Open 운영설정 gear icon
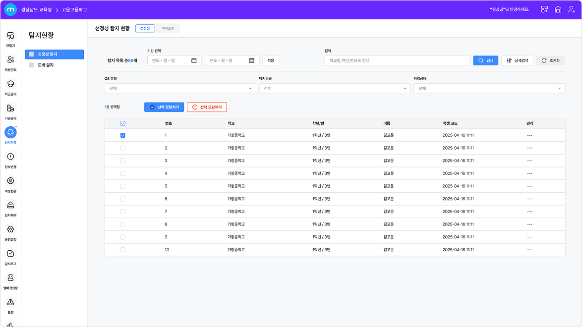The width and height of the screenshot is (582, 327). click(10, 230)
